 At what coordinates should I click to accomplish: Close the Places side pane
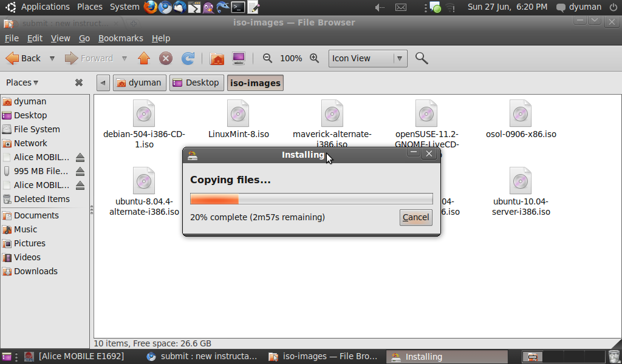79,83
